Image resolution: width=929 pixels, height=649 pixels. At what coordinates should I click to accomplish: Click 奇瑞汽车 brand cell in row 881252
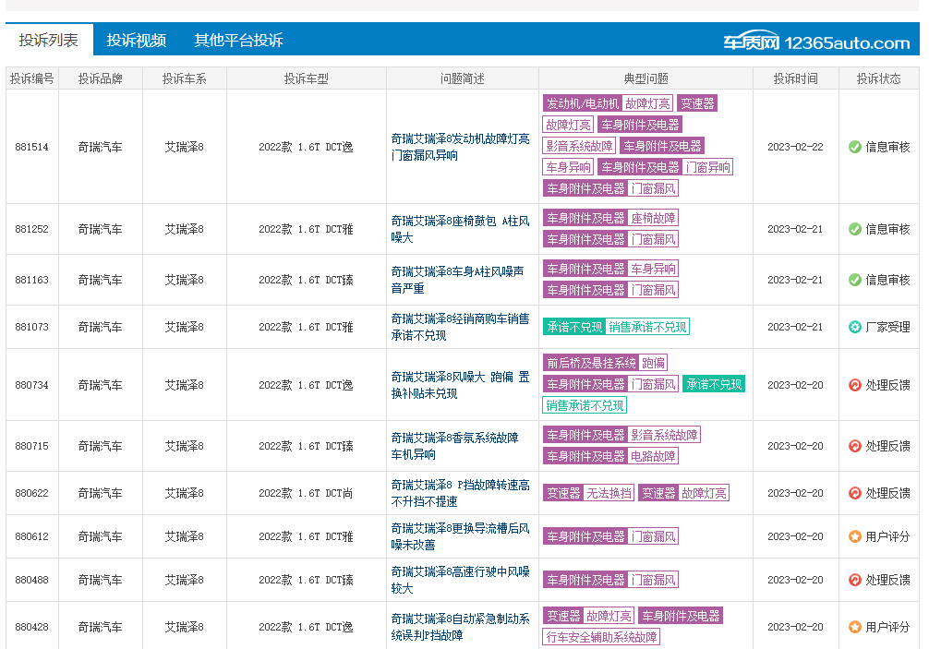click(100, 229)
